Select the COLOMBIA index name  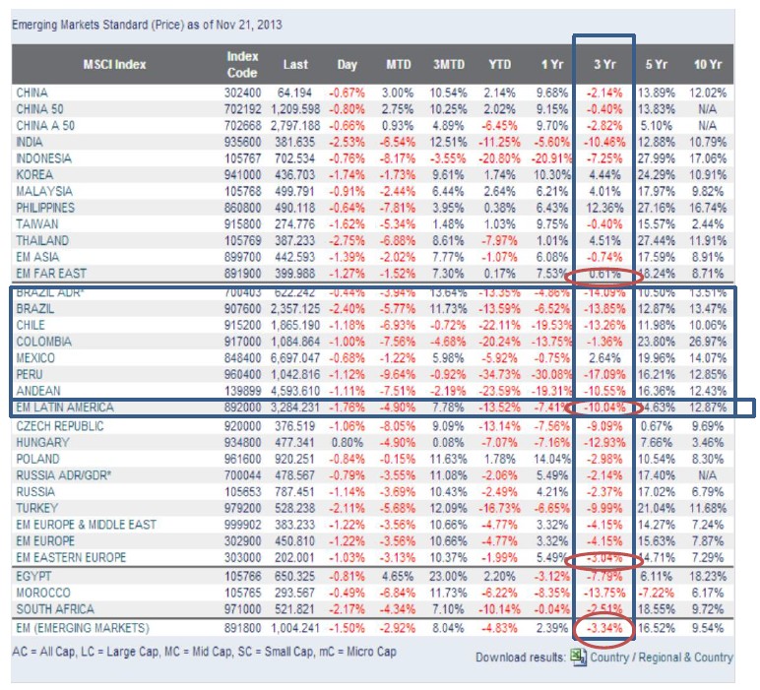point(44,342)
